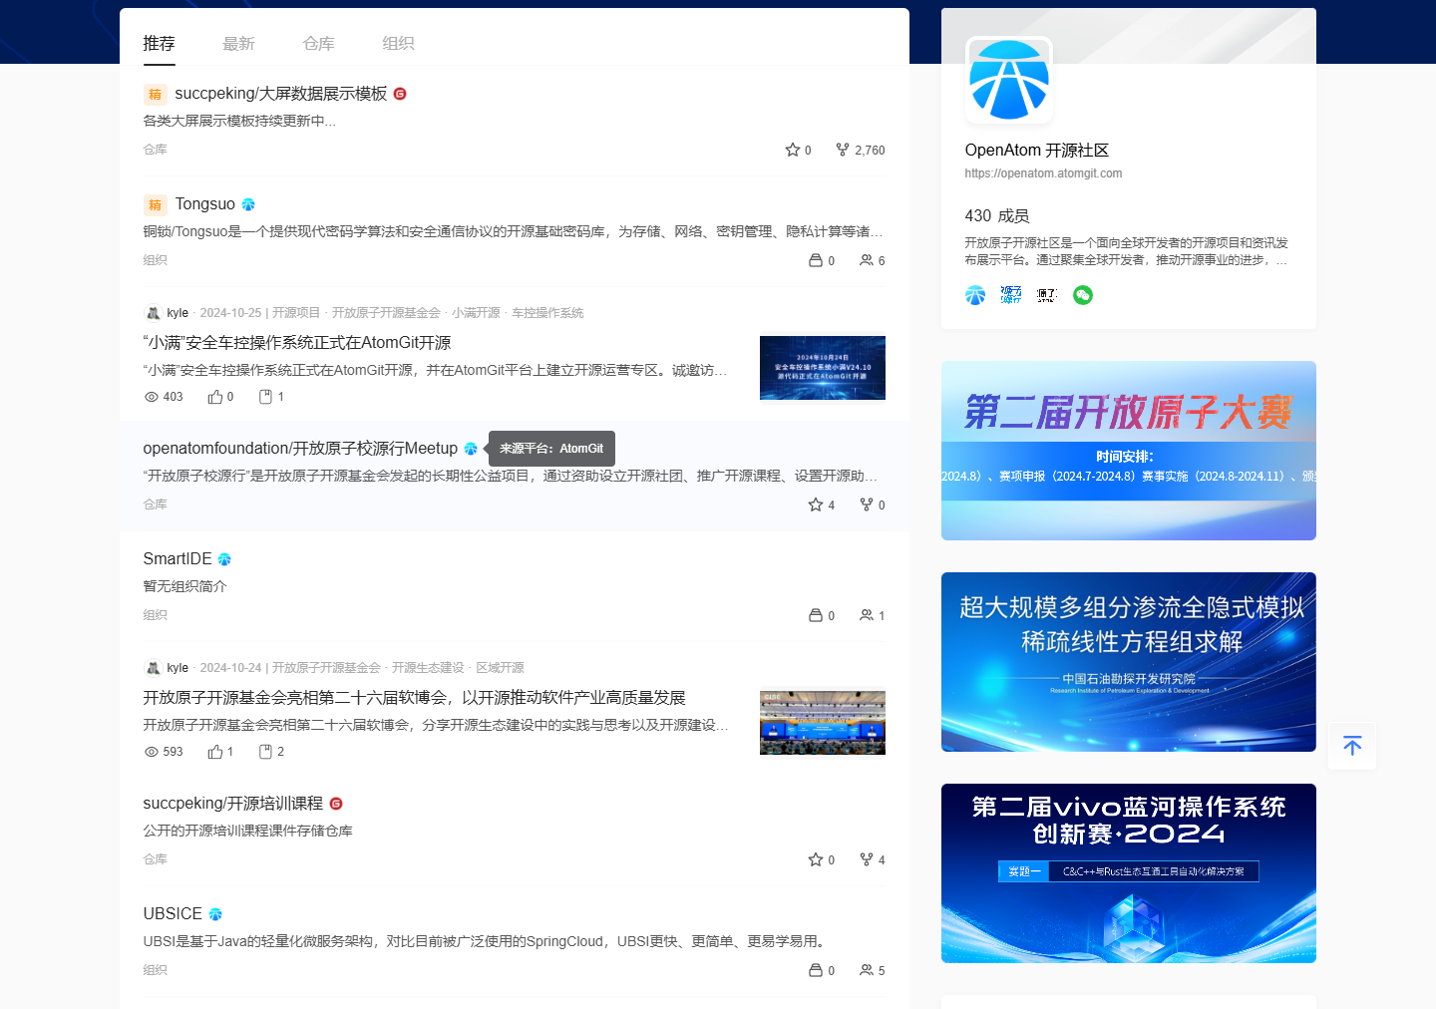Open the 开放原子开源基金会亮相第二十六届软博会 article
1436x1009 pixels.
[x=414, y=698]
